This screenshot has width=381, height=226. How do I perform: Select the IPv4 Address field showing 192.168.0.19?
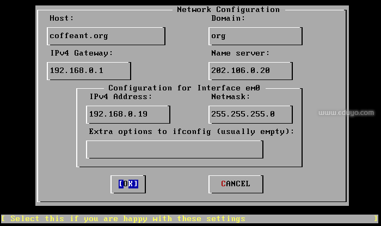point(128,114)
